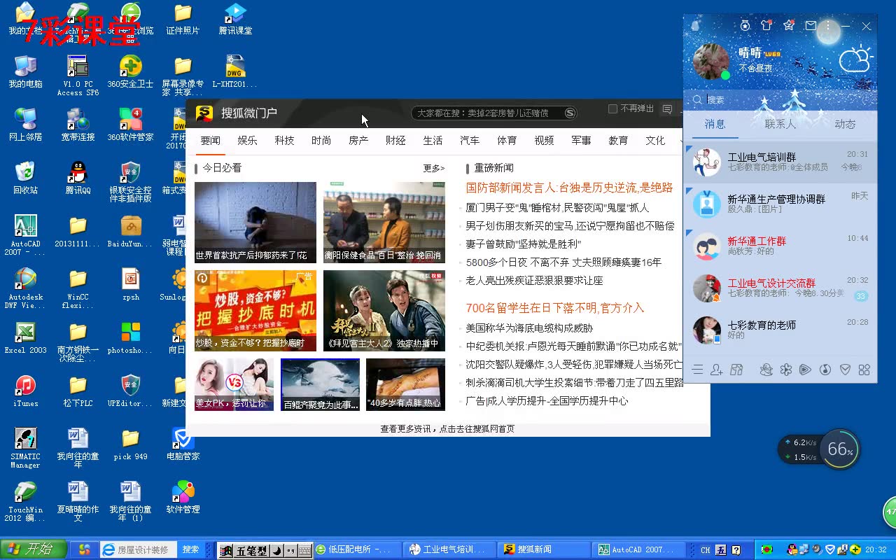Switch to QQ 联系人 tab
The height and width of the screenshot is (560, 896).
coord(780,125)
